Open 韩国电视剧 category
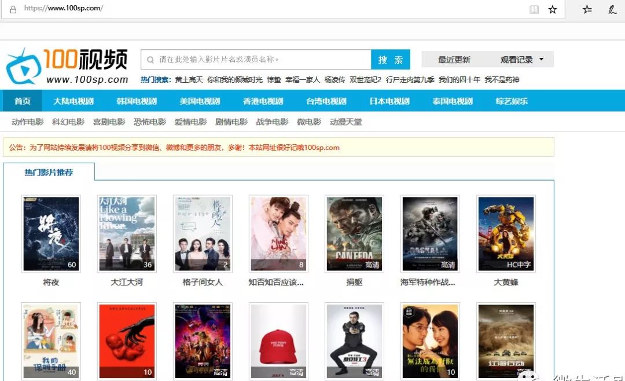 [x=137, y=101]
